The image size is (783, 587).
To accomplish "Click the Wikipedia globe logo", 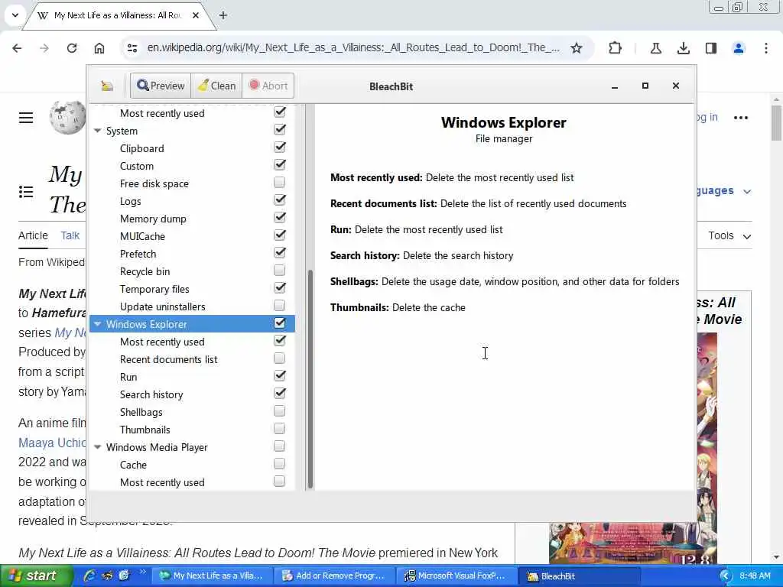I will point(67,117).
